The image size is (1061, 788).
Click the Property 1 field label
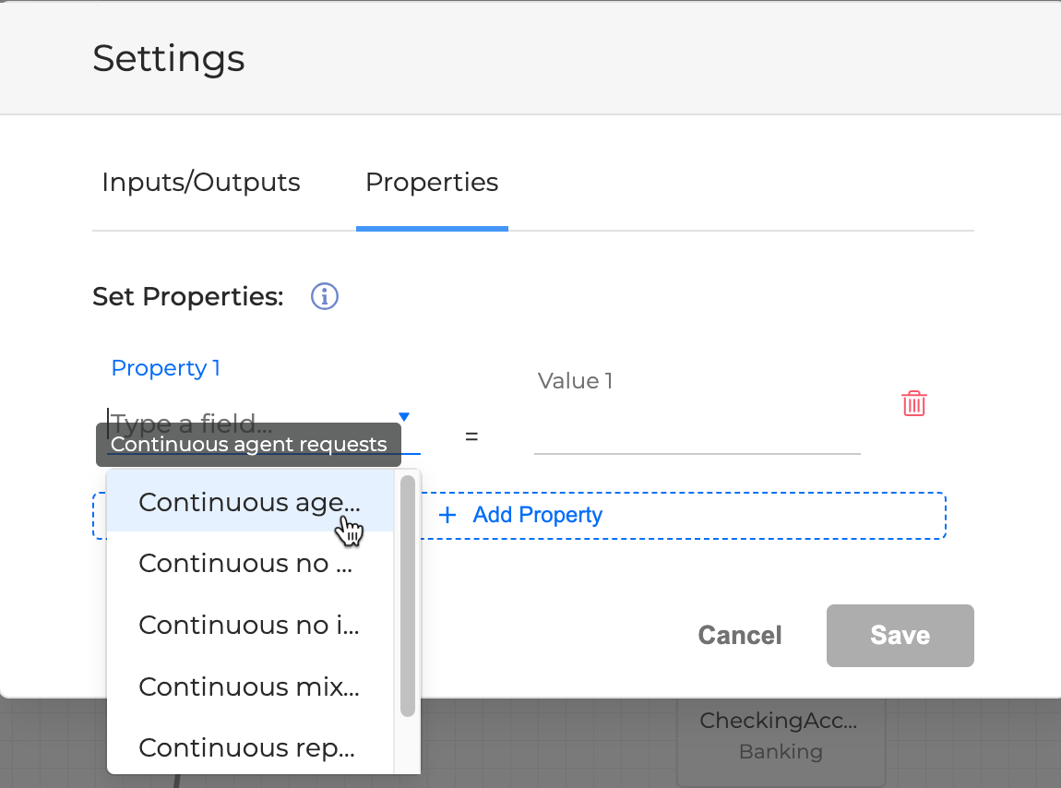(x=165, y=368)
